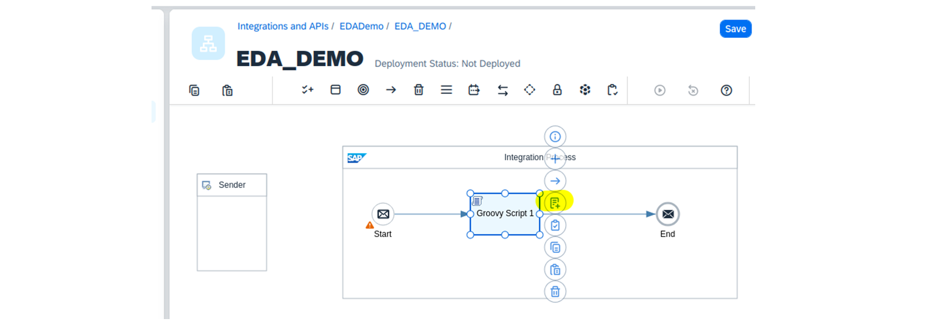
Task: Click the EDA_DEMO title heading
Action: point(299,58)
